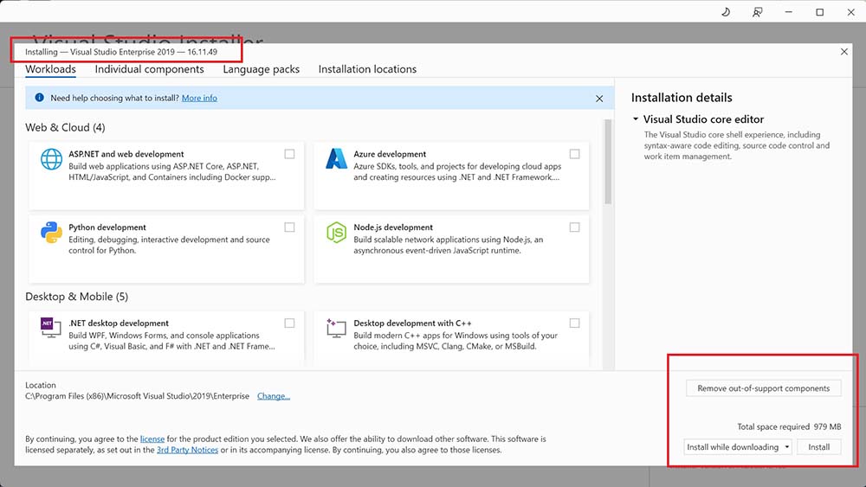Close the Visual Studio Installer window

(x=851, y=11)
